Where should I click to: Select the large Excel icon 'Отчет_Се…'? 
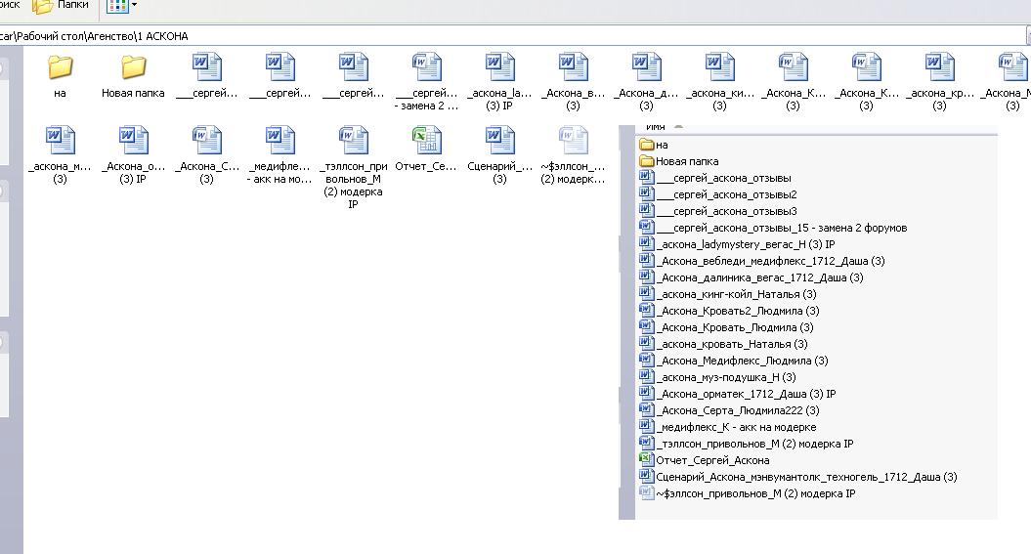(427, 140)
